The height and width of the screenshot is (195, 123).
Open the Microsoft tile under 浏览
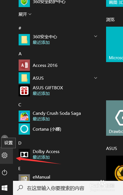point(115,44)
